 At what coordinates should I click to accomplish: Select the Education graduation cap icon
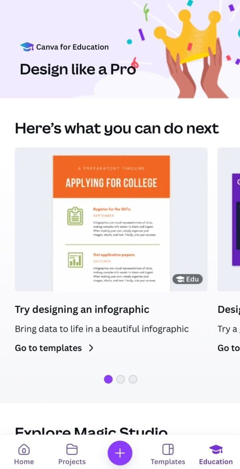216,449
